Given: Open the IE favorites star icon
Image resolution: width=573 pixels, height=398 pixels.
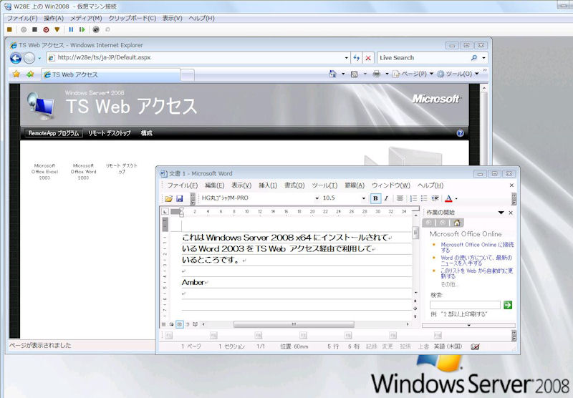Looking at the screenshot, I should (16, 74).
